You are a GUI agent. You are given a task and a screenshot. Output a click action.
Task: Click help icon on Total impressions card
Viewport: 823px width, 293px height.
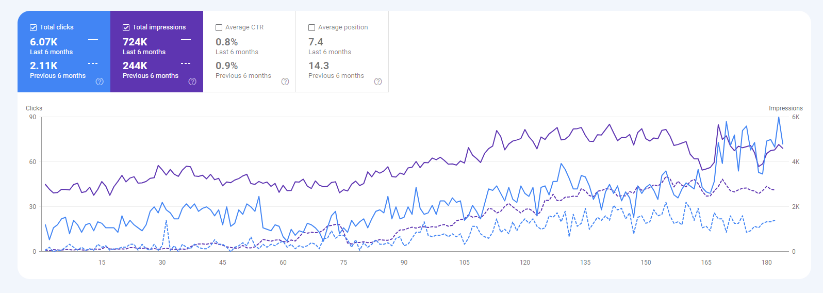pyautogui.click(x=192, y=82)
